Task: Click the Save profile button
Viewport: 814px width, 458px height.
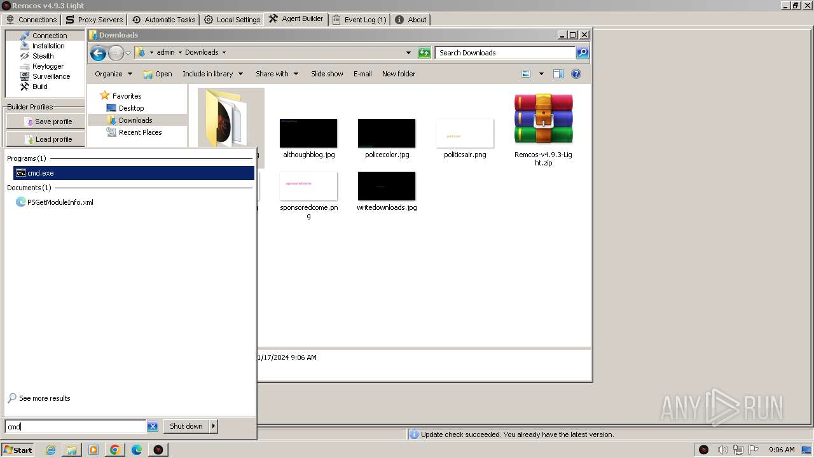Action: [46, 121]
